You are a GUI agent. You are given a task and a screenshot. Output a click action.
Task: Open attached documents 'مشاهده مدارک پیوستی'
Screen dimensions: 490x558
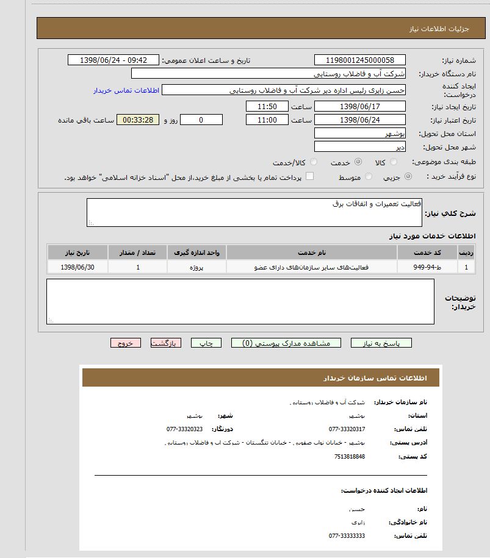point(286,343)
